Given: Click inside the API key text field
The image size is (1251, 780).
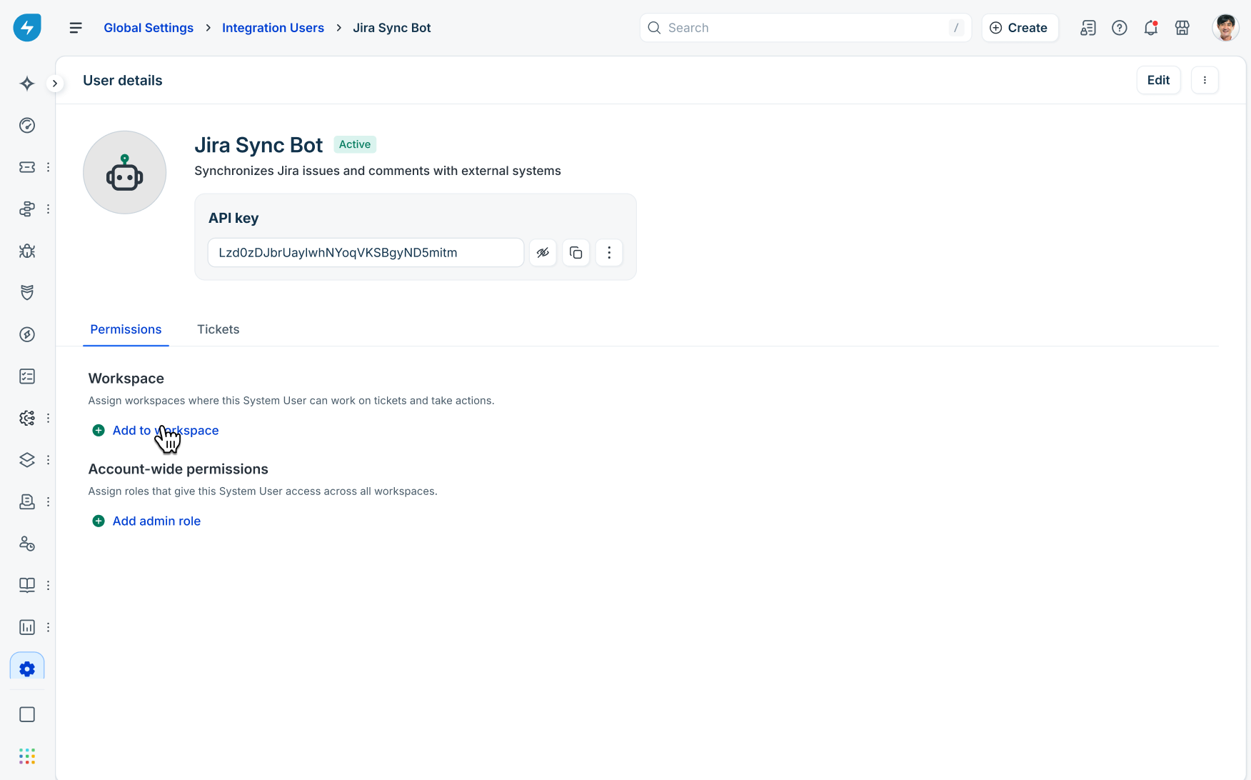Looking at the screenshot, I should 366,253.
